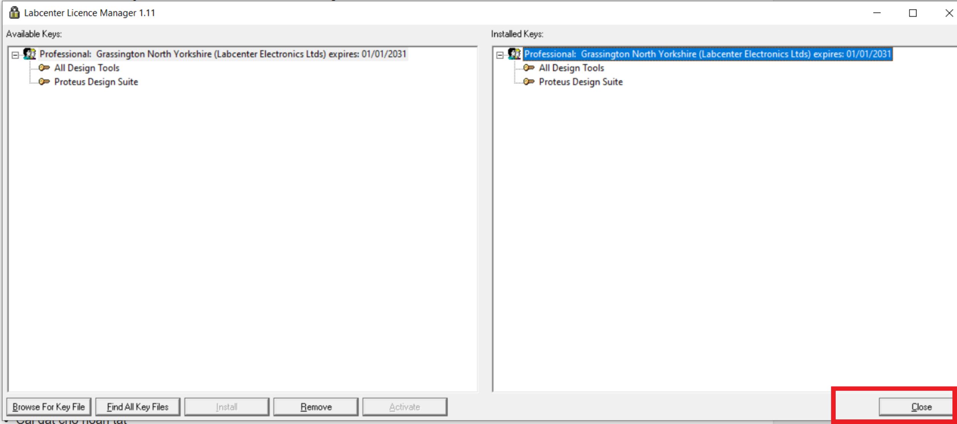The height and width of the screenshot is (424, 957).
Task: Click Labcenter Licence Manager 1.11 title text
Action: coord(90,13)
